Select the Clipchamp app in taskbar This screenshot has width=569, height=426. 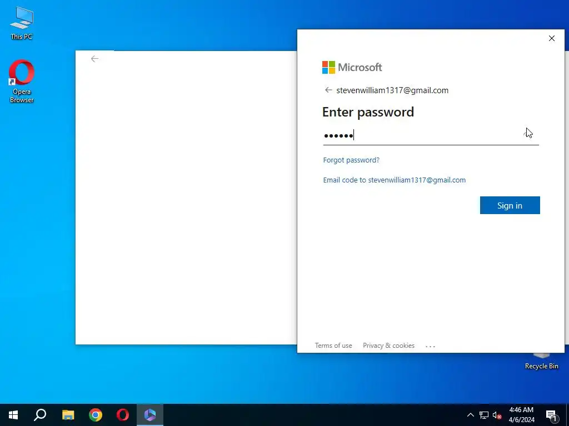[x=150, y=415]
